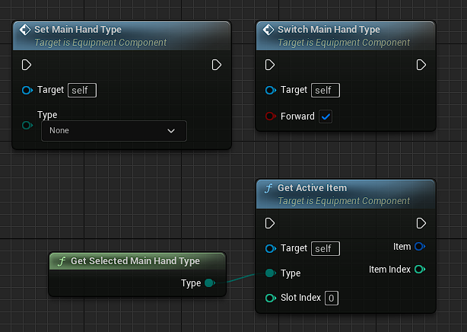The image size is (467, 332).
Task: Click Type output pin on Get Selected Main Hand Type
Action: click(x=210, y=283)
